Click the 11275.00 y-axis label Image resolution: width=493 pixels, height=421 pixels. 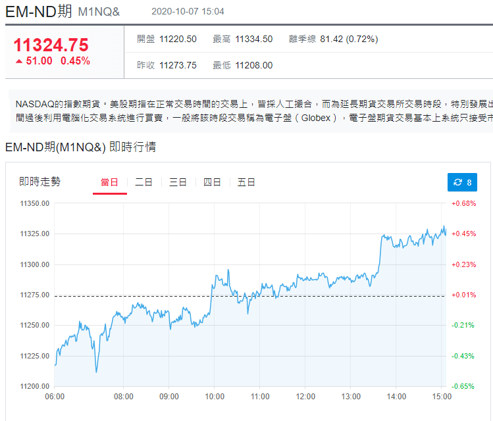(x=35, y=295)
